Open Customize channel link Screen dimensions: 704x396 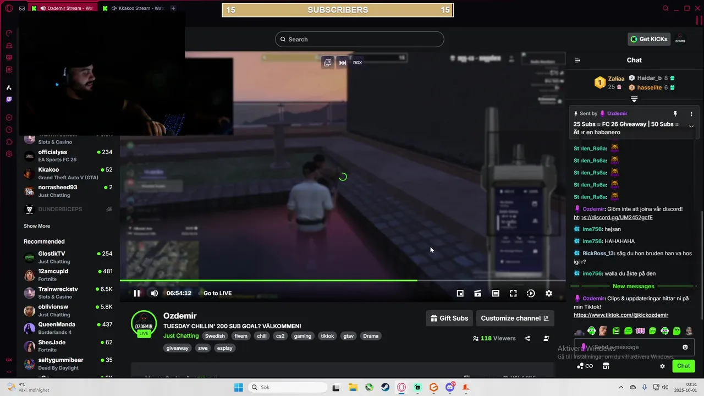coord(514,318)
